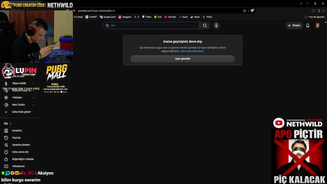
Task: Open the browser extensions puzzle icon
Action: [313, 11]
